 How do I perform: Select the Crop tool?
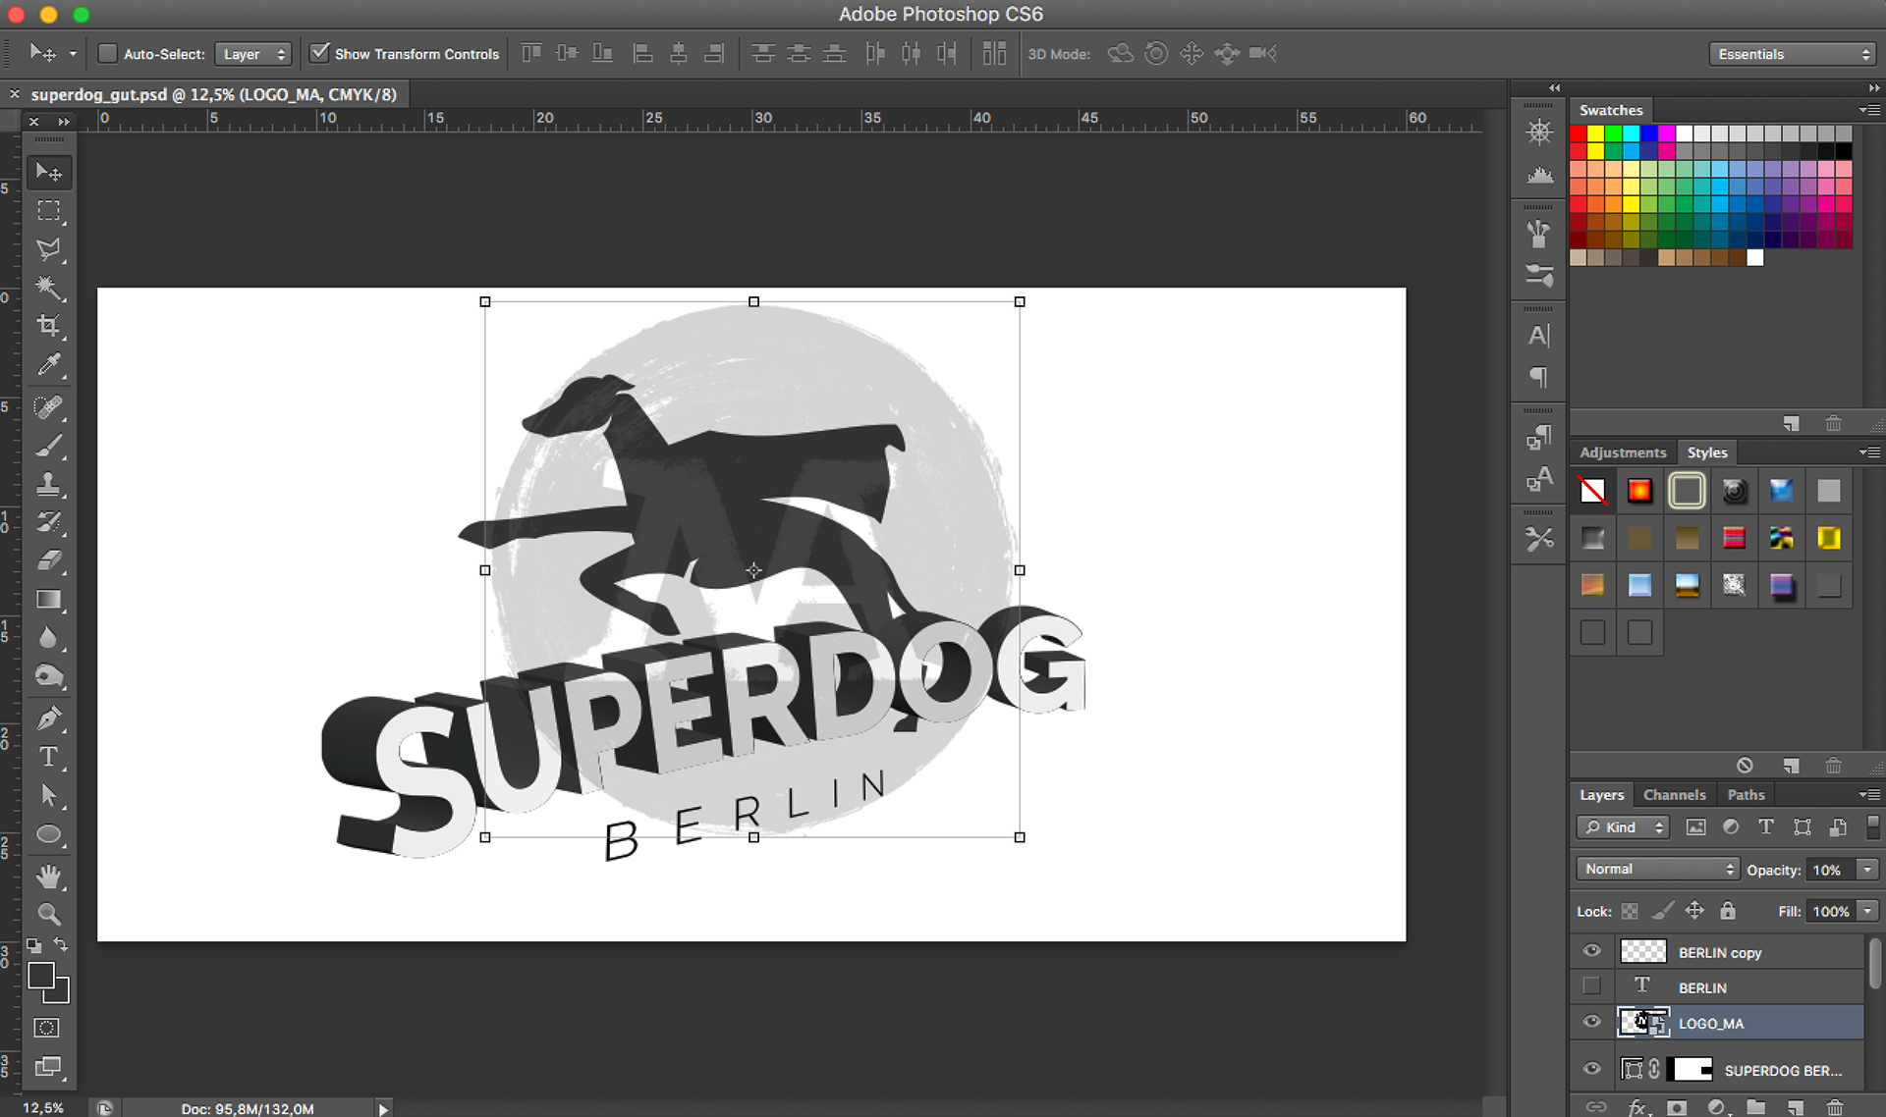pos(48,326)
